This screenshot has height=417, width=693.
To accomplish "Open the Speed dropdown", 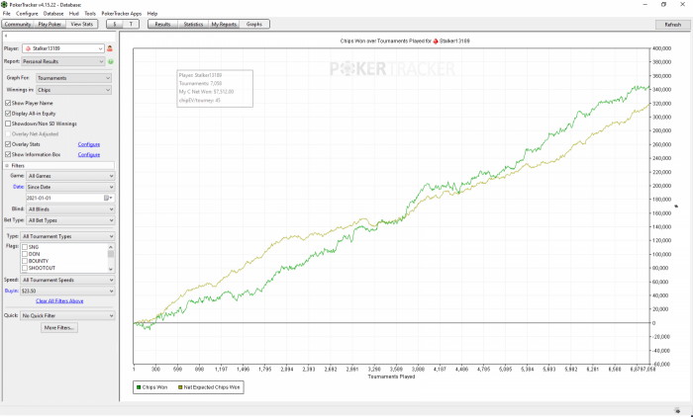I will [x=67, y=280].
